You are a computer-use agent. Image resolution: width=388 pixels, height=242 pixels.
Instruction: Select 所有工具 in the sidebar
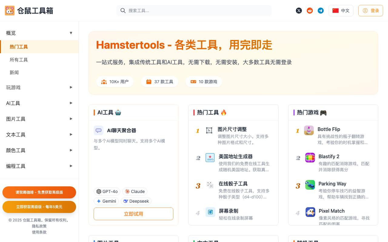click(x=39, y=60)
